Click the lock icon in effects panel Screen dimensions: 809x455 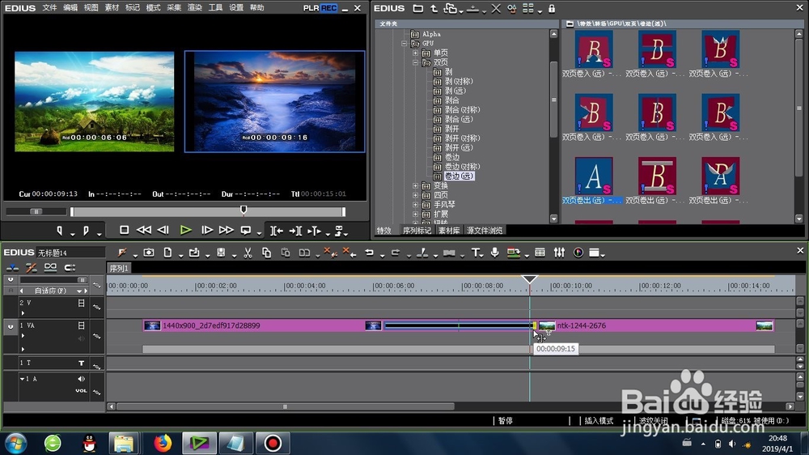pyautogui.click(x=552, y=9)
